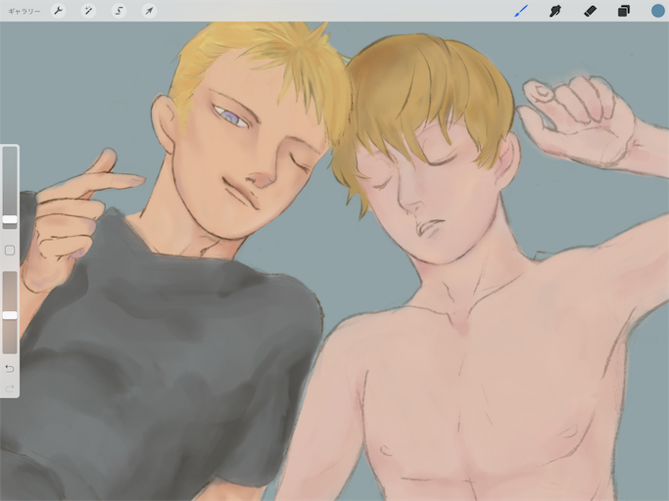
Task: Select the Brush paint tool
Action: pyautogui.click(x=521, y=11)
